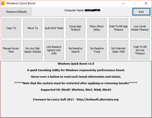
Task: Select the Menu Show Delay tweak
Action: click(x=97, y=28)
